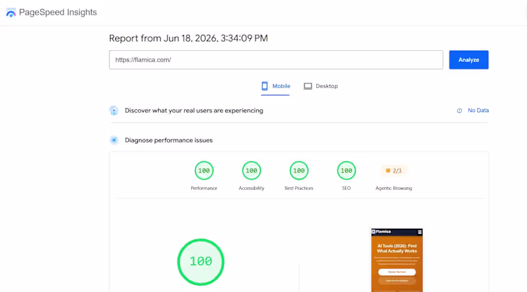Open the No Data link
This screenshot has width=527, height=292.
pyautogui.click(x=478, y=110)
